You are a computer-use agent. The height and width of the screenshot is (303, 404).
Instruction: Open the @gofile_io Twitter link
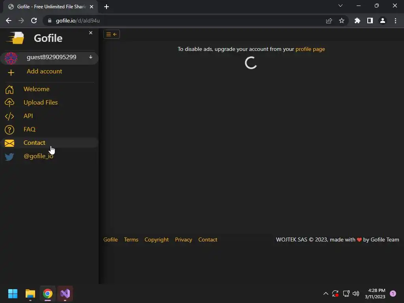(38, 156)
